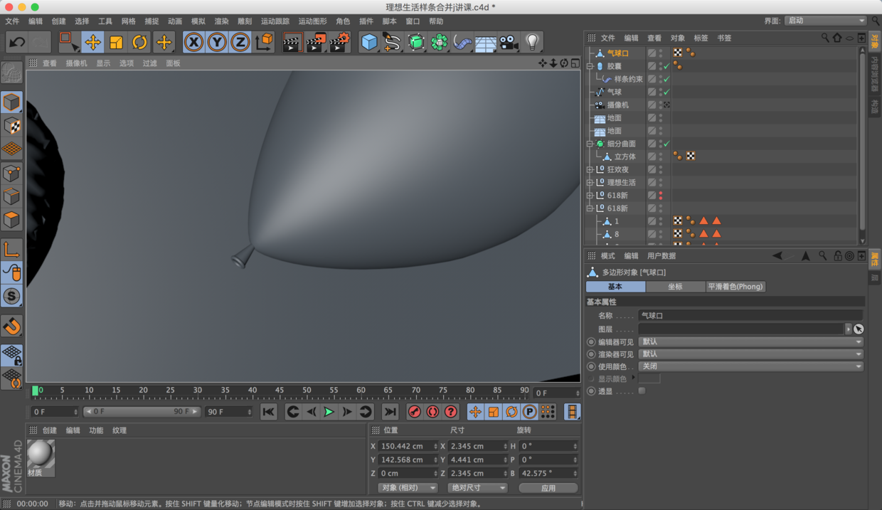Open Edit Render Settings gear clapperboard
The height and width of the screenshot is (510, 882).
[339, 42]
